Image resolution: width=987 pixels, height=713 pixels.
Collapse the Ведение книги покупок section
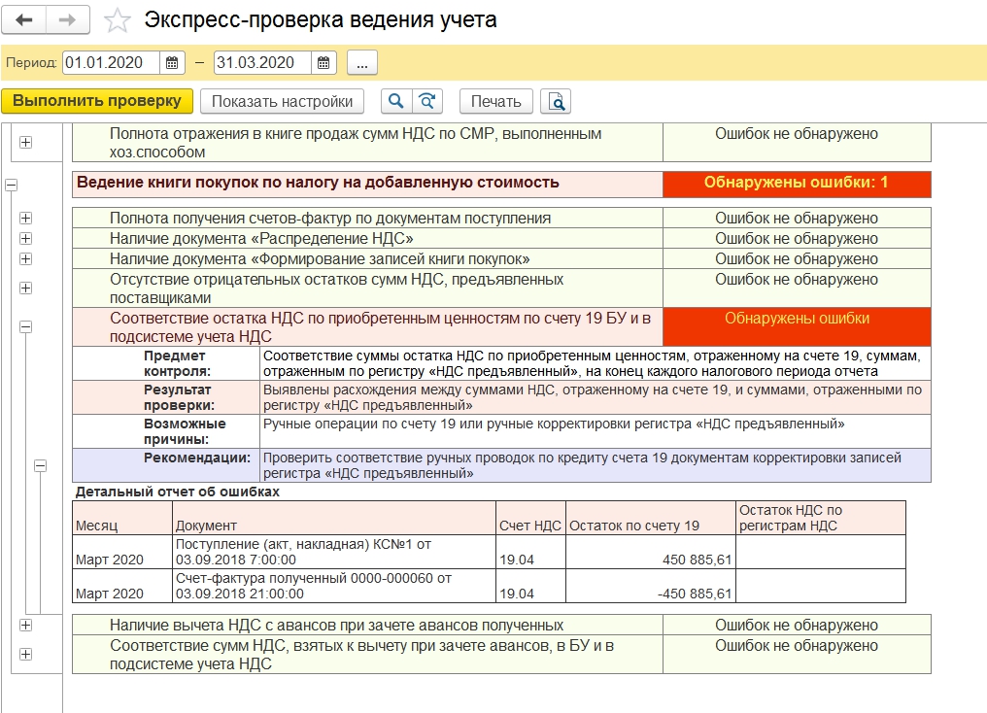12,185
